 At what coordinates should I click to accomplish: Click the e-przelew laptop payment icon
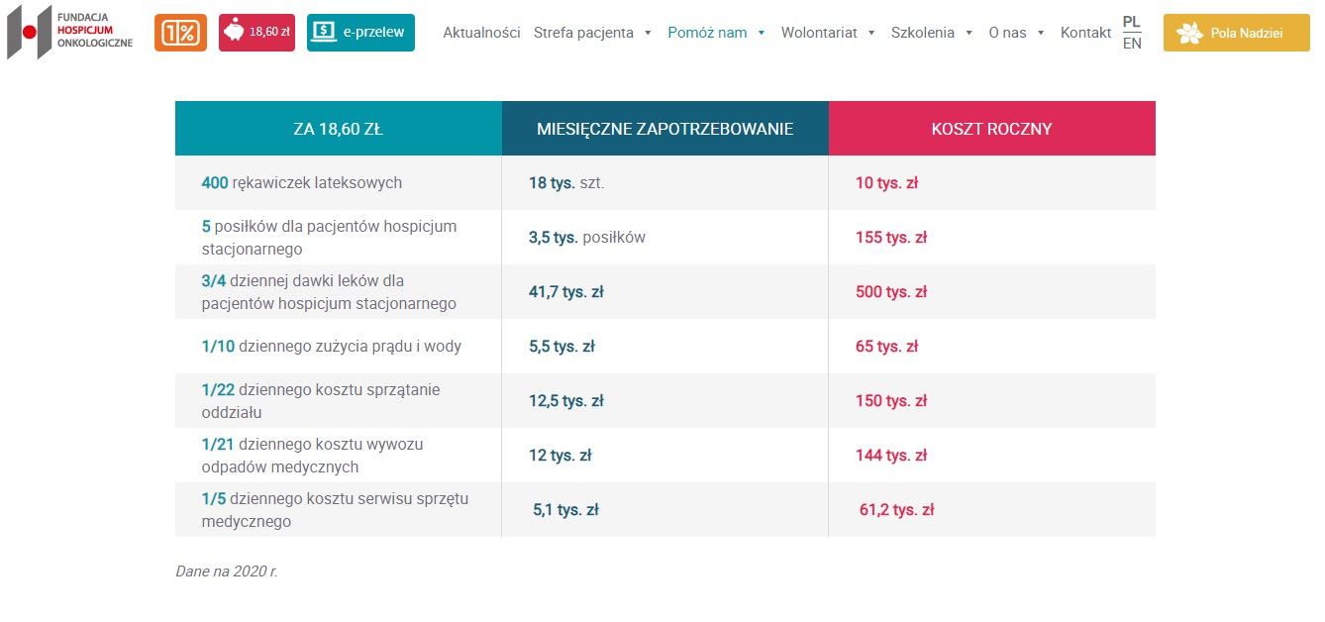(324, 32)
